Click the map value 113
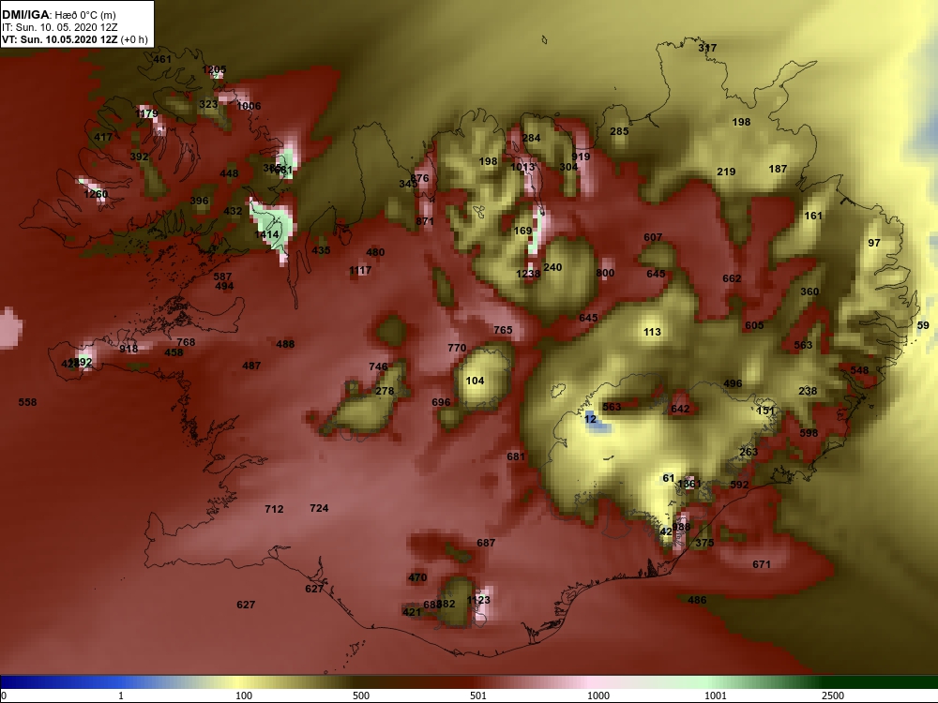 (x=652, y=332)
